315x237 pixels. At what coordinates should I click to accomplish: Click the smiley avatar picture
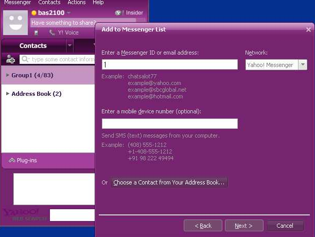15,23
